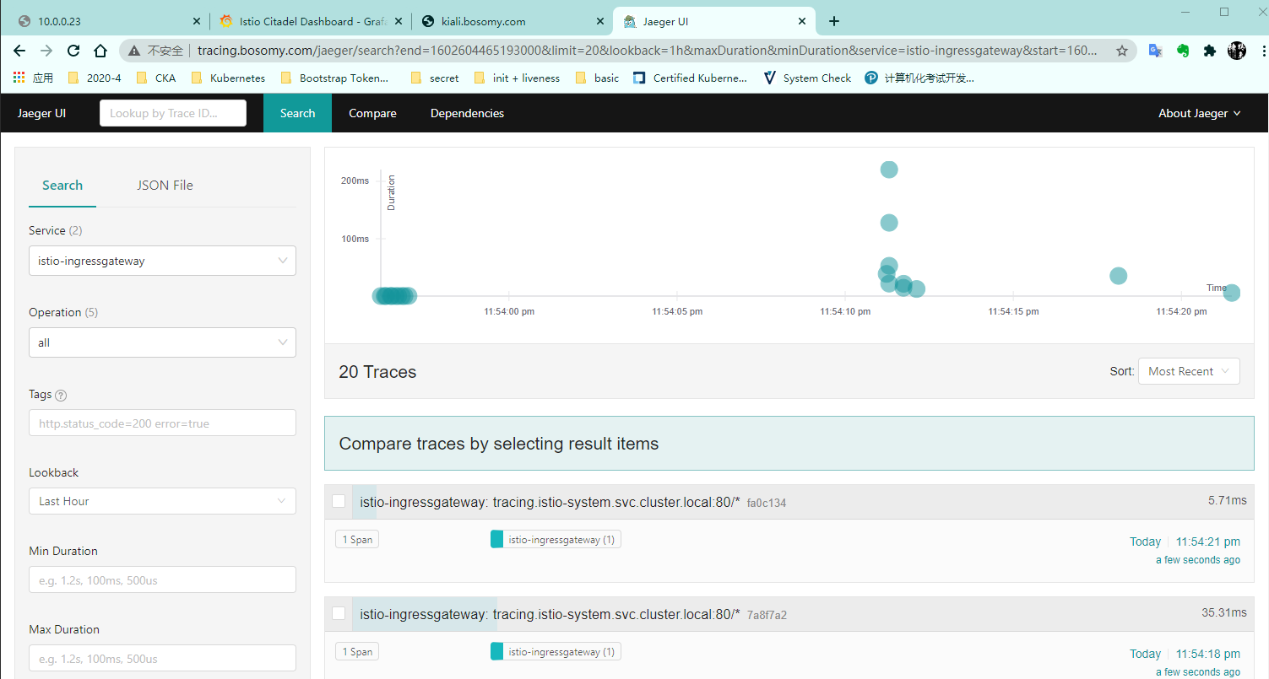
Task: Open the init + liveness bookmark folder
Action: coord(517,78)
